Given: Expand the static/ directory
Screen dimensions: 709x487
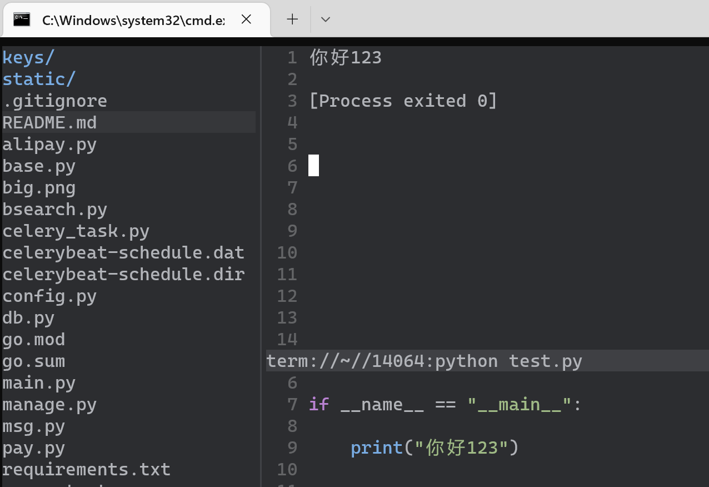Looking at the screenshot, I should [x=39, y=79].
